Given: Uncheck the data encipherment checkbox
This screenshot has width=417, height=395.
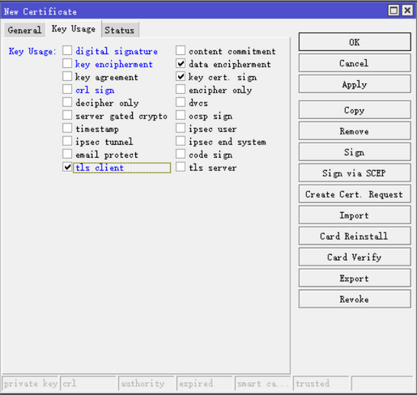Looking at the screenshot, I should point(181,63).
